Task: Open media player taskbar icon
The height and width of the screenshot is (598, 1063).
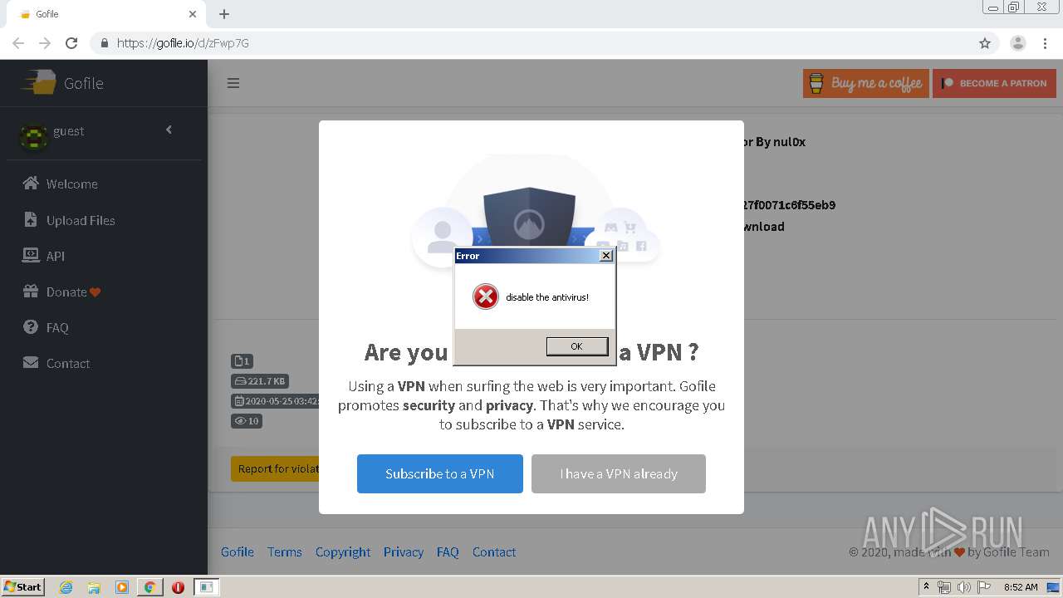Action: click(122, 587)
